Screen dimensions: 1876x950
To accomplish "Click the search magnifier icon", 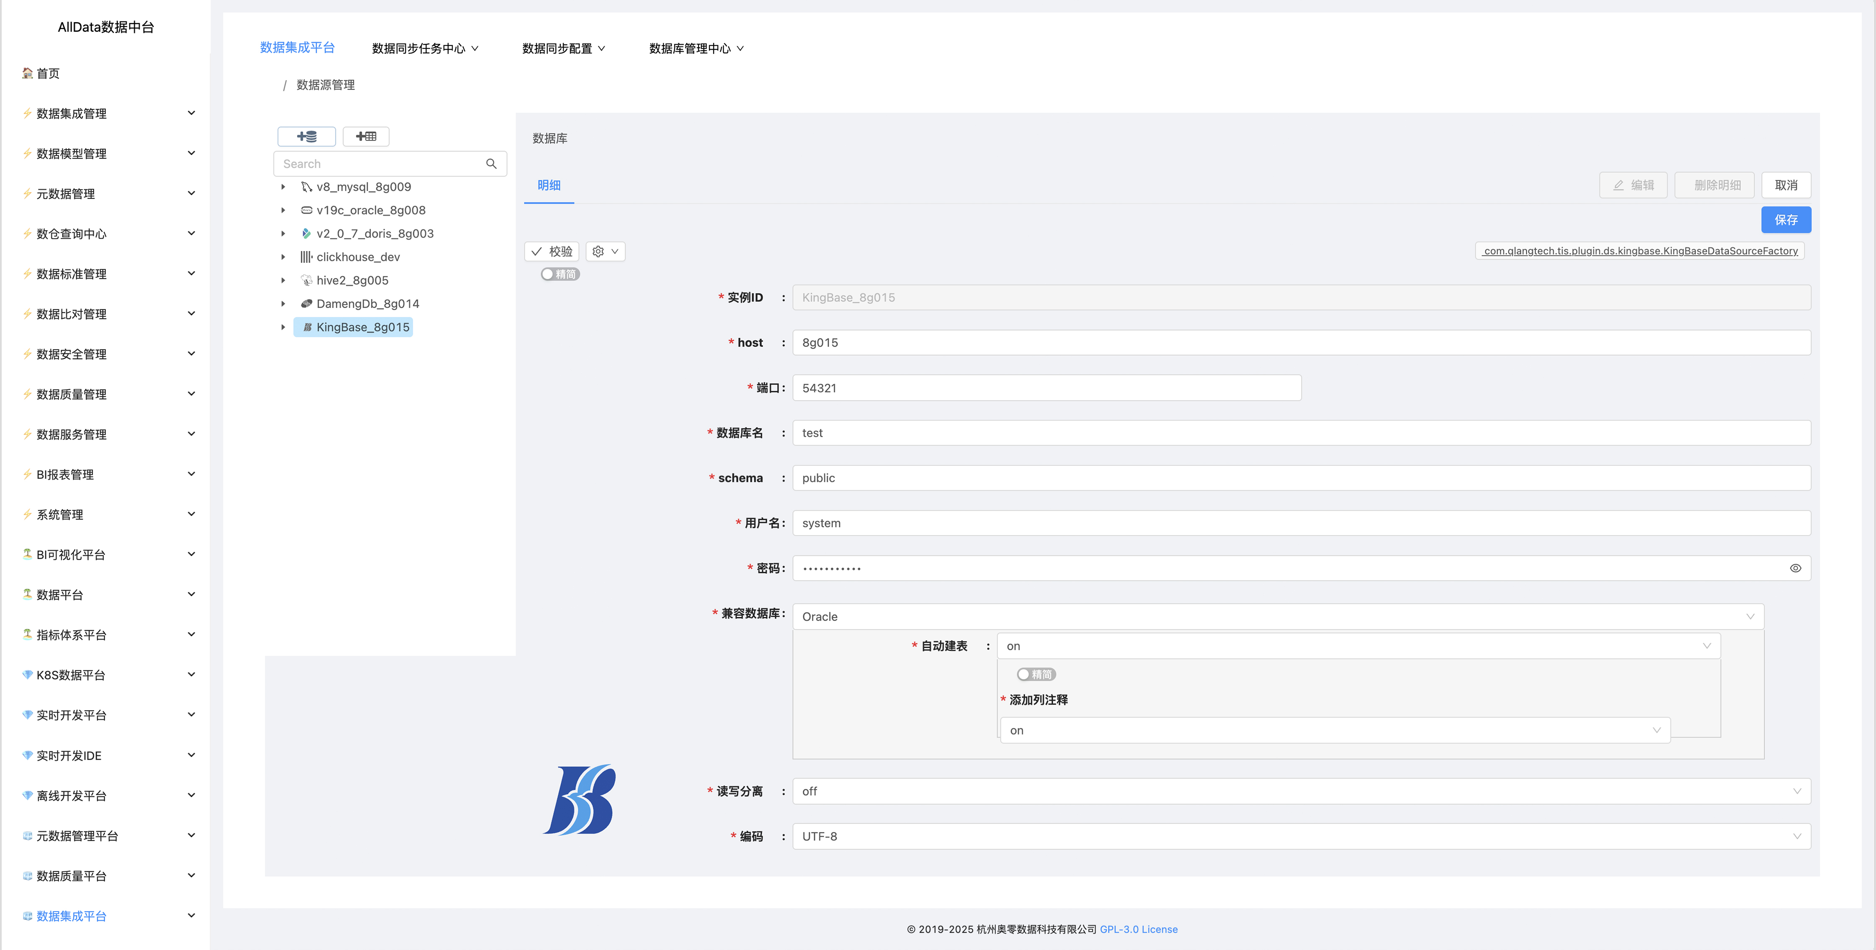I will 492,164.
